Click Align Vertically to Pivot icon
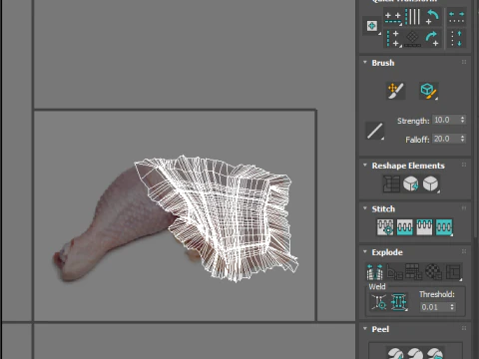The width and height of the screenshot is (479, 359). [392, 39]
